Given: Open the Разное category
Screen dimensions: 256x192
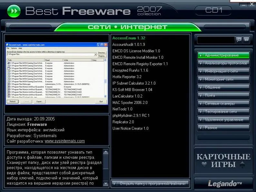Looking at the screenshot, I should (x=223, y=128).
